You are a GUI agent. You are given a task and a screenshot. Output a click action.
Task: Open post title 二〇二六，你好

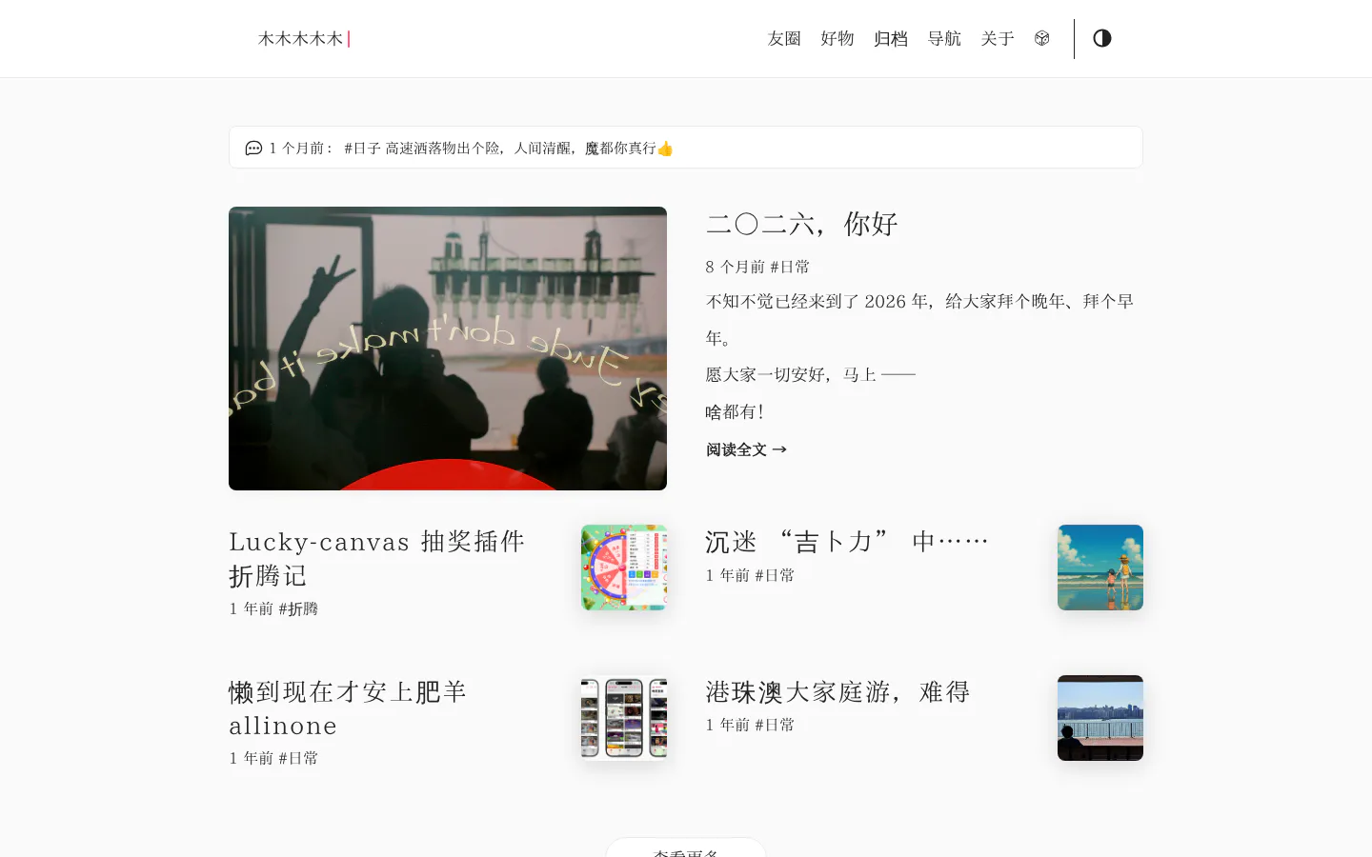[x=801, y=224]
